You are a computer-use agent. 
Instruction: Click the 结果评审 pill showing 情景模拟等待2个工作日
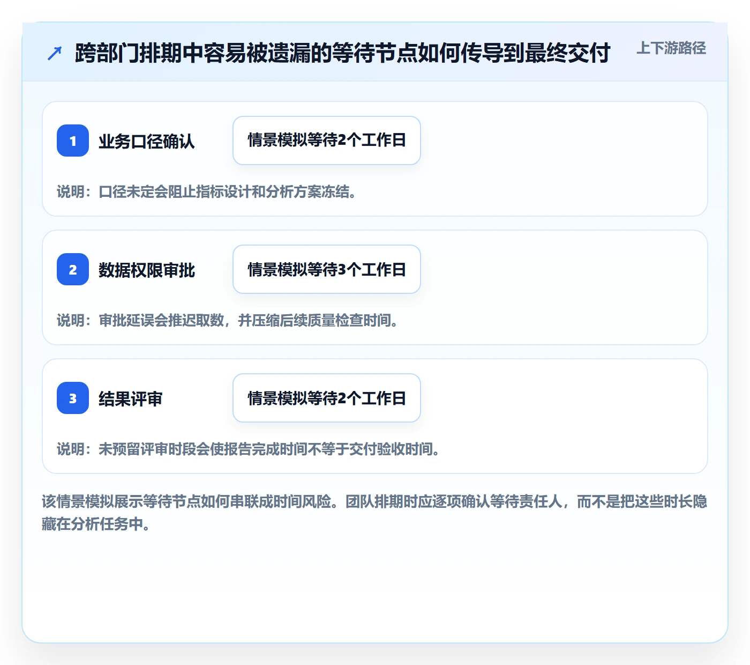click(x=327, y=398)
